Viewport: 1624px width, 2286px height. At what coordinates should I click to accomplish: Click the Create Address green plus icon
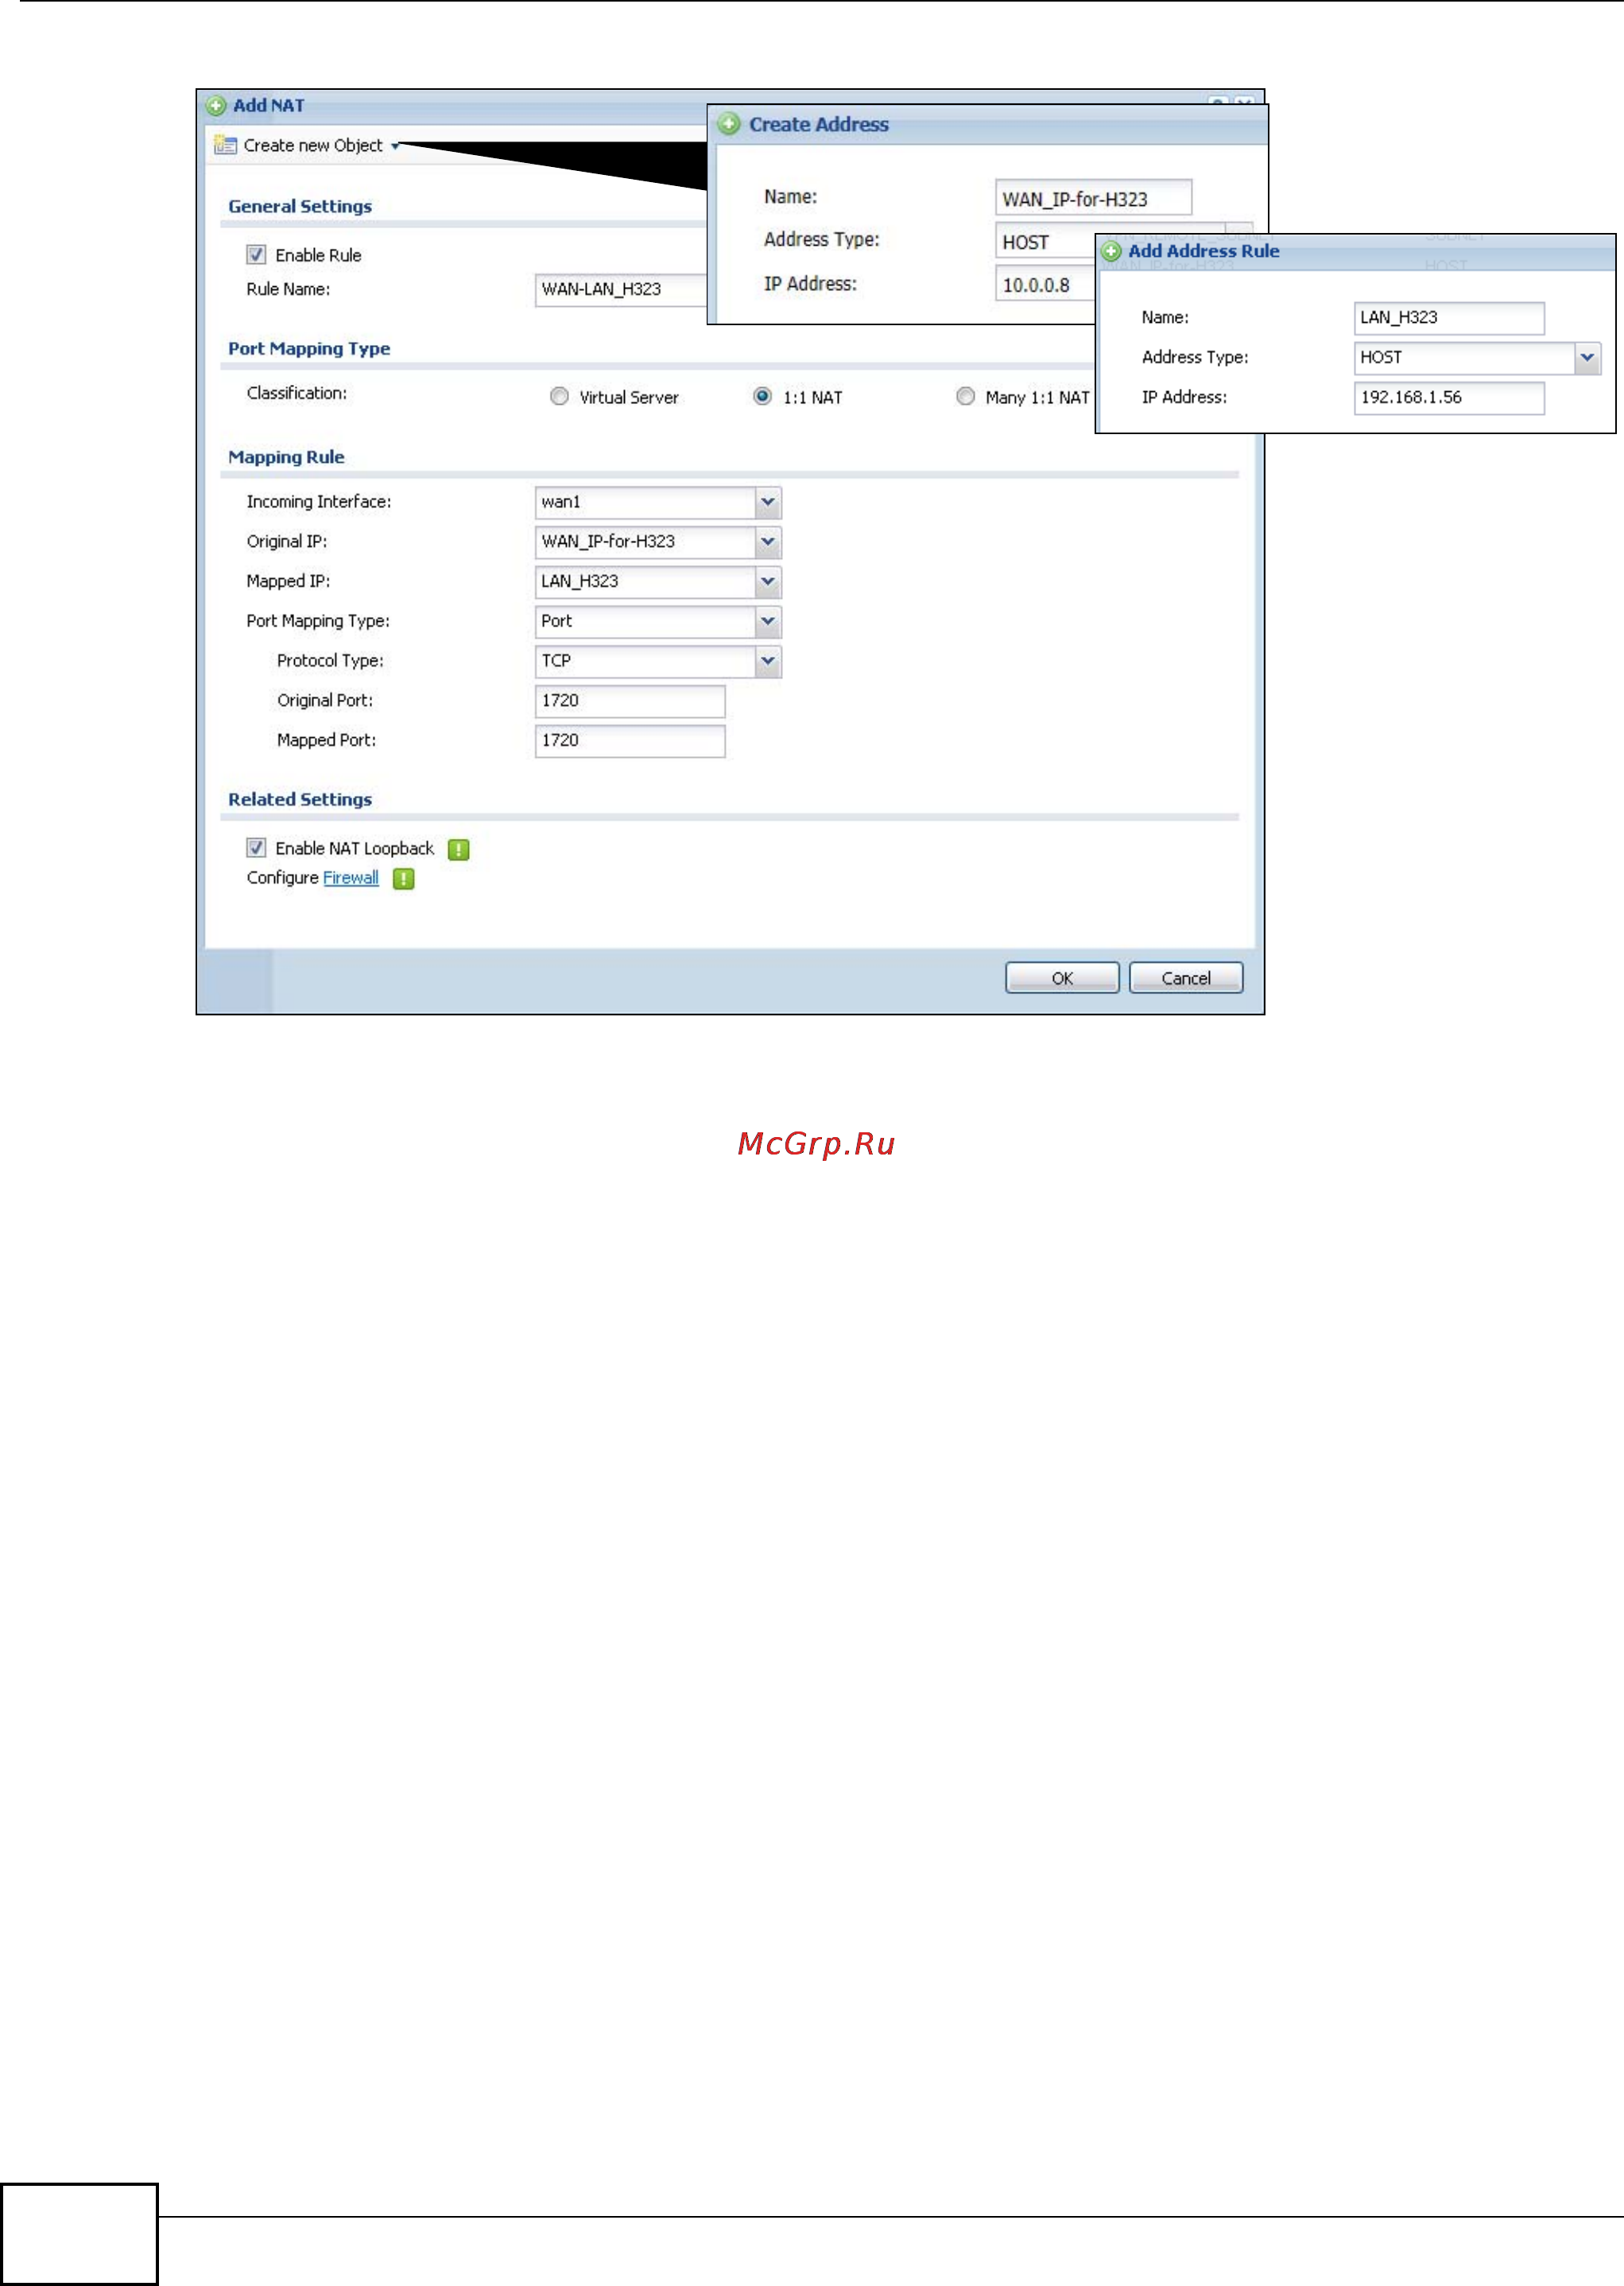(729, 124)
